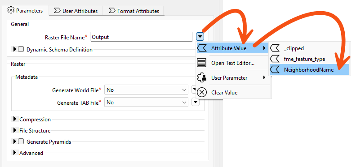Click the icon beside _clipped
The height and width of the screenshot is (167, 356).
click(275, 48)
